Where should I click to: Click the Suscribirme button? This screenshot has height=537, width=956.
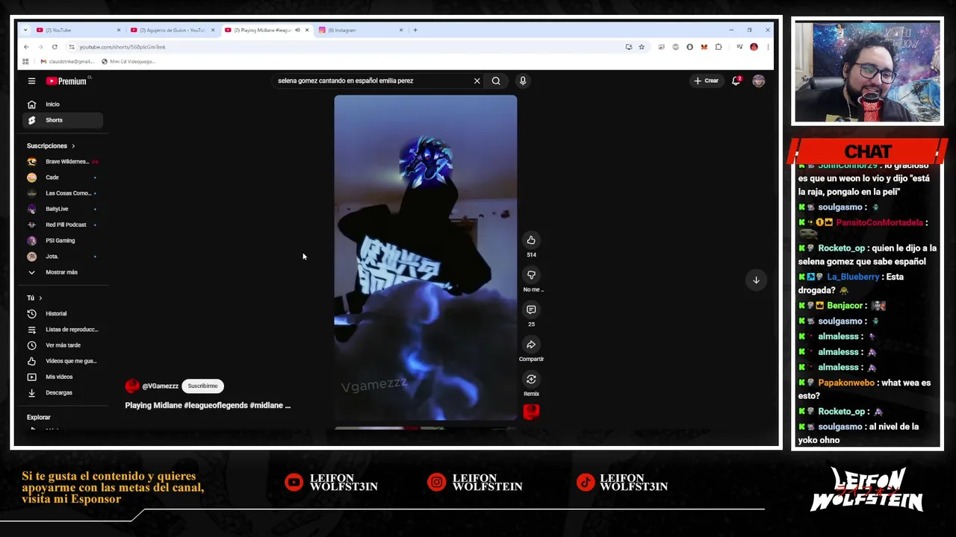click(x=202, y=386)
